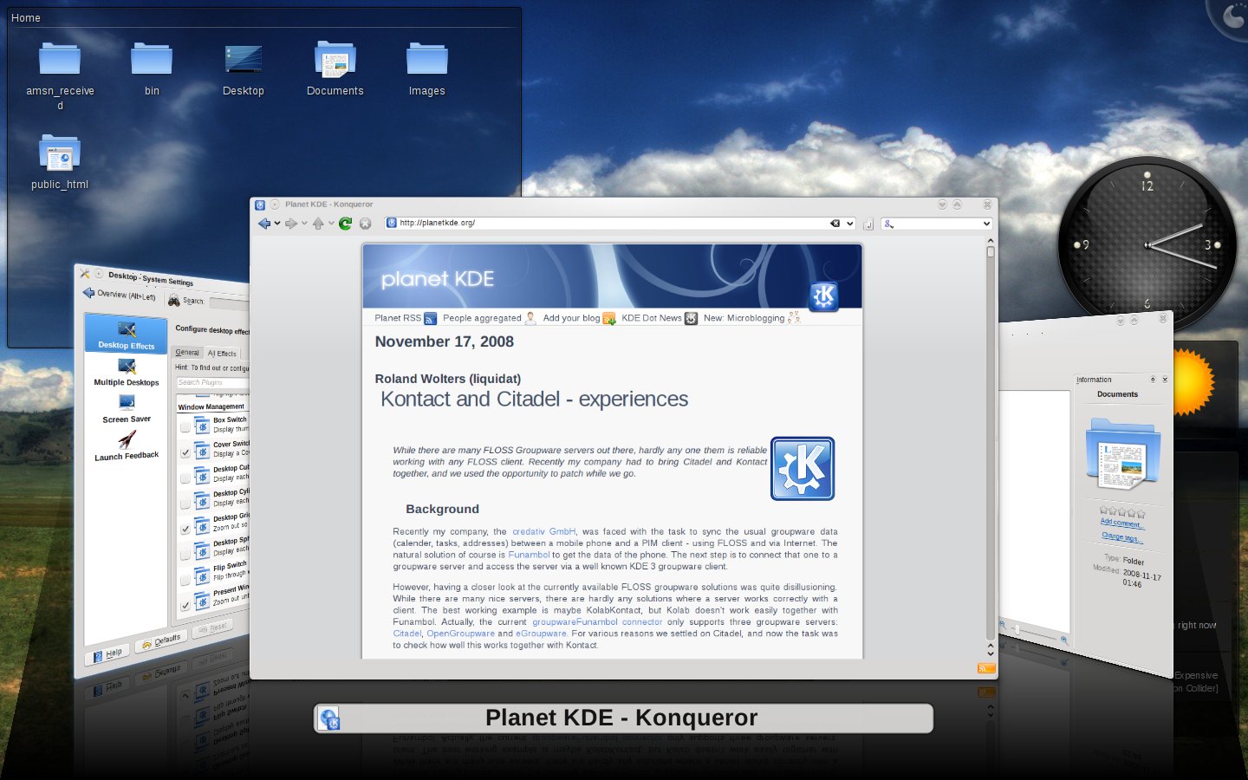Expand the back button history arrow
The height and width of the screenshot is (780, 1248).
[277, 224]
